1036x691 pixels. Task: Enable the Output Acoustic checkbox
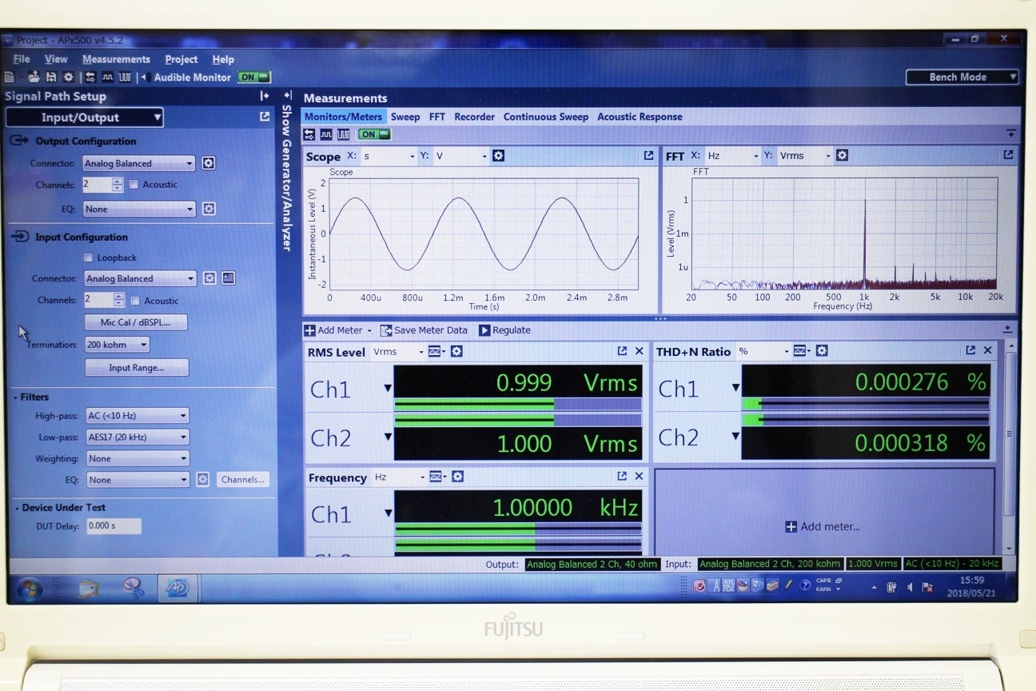pos(133,185)
